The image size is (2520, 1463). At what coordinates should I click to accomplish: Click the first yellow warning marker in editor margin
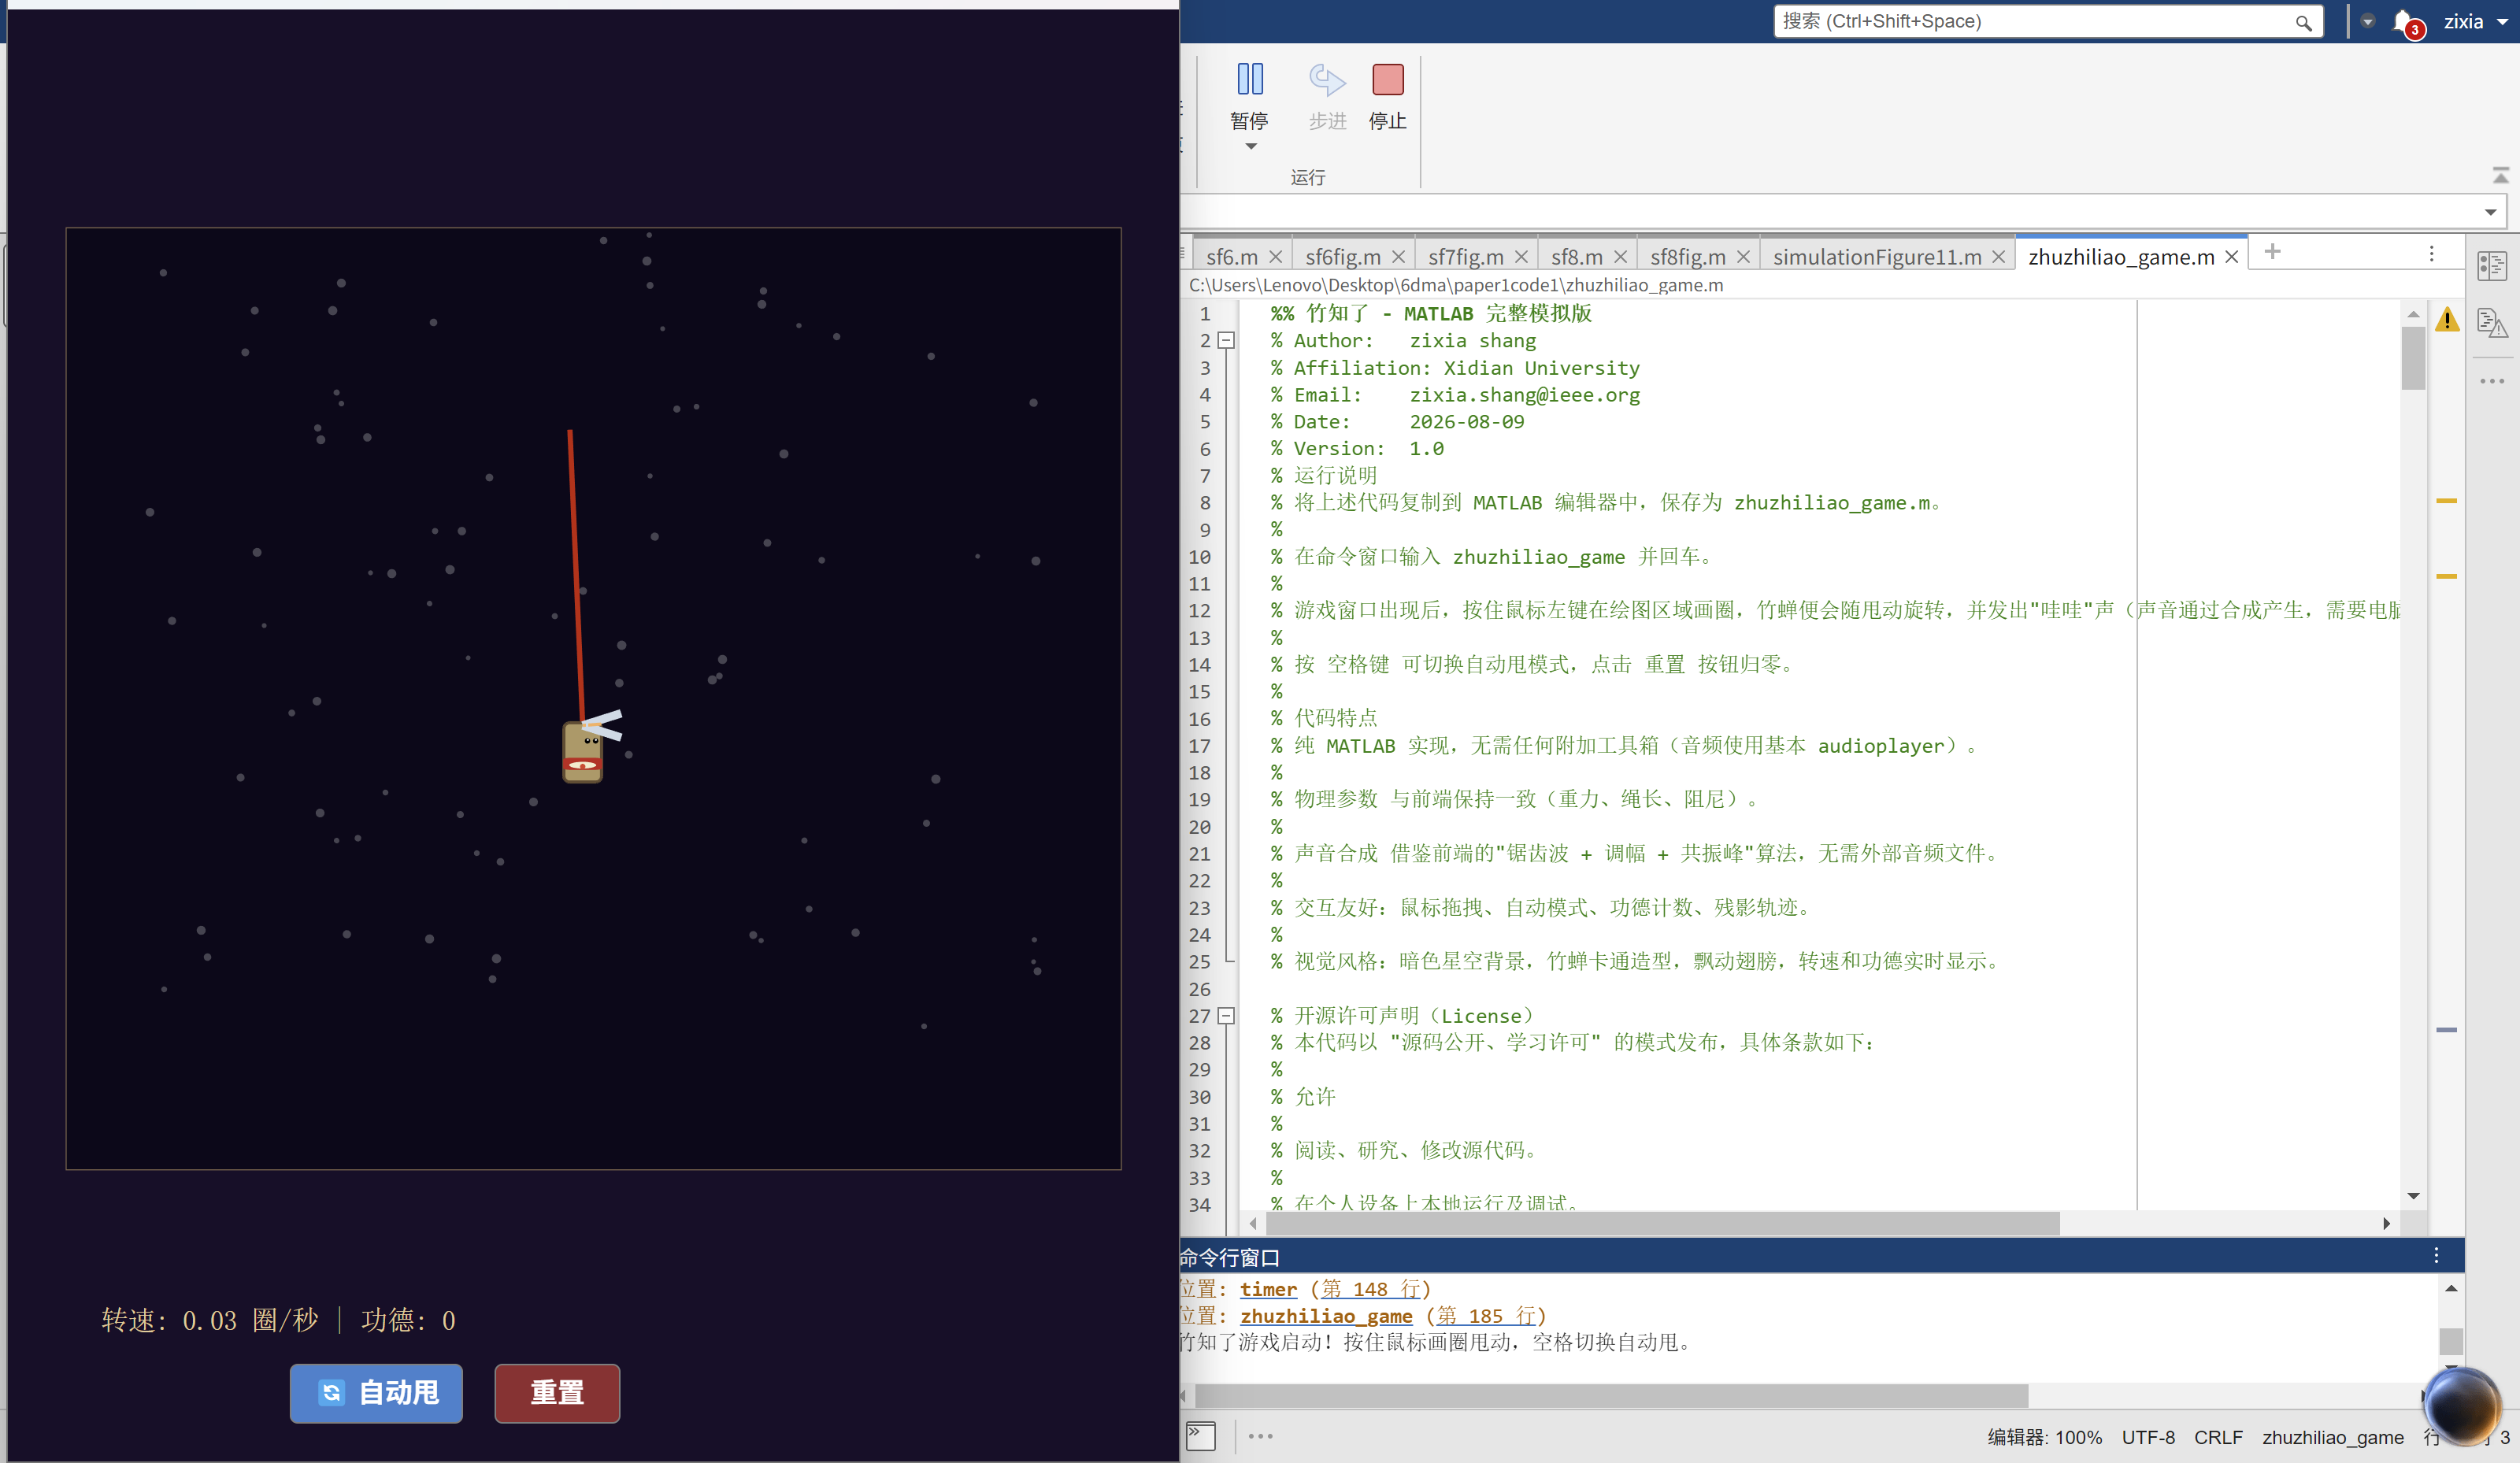coord(2446,500)
